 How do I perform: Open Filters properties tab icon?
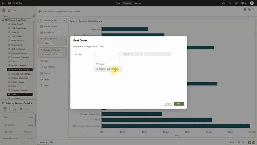(x=21, y=110)
